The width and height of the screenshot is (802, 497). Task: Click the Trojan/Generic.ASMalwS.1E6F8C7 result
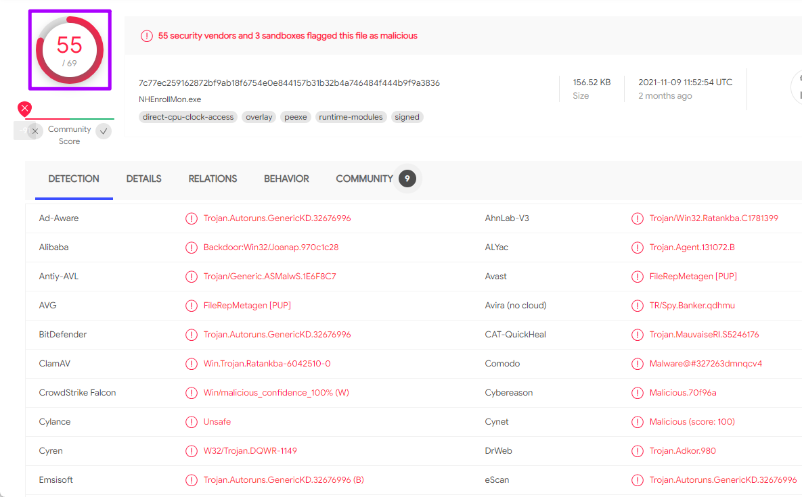click(x=270, y=277)
